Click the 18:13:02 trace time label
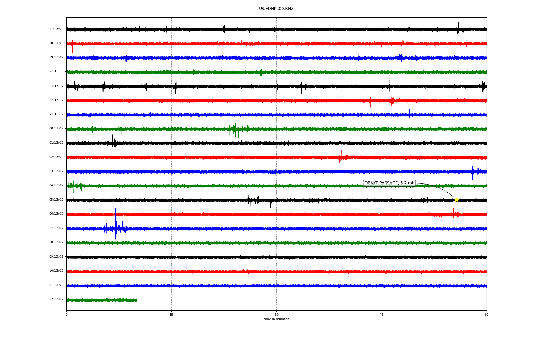 [56, 43]
